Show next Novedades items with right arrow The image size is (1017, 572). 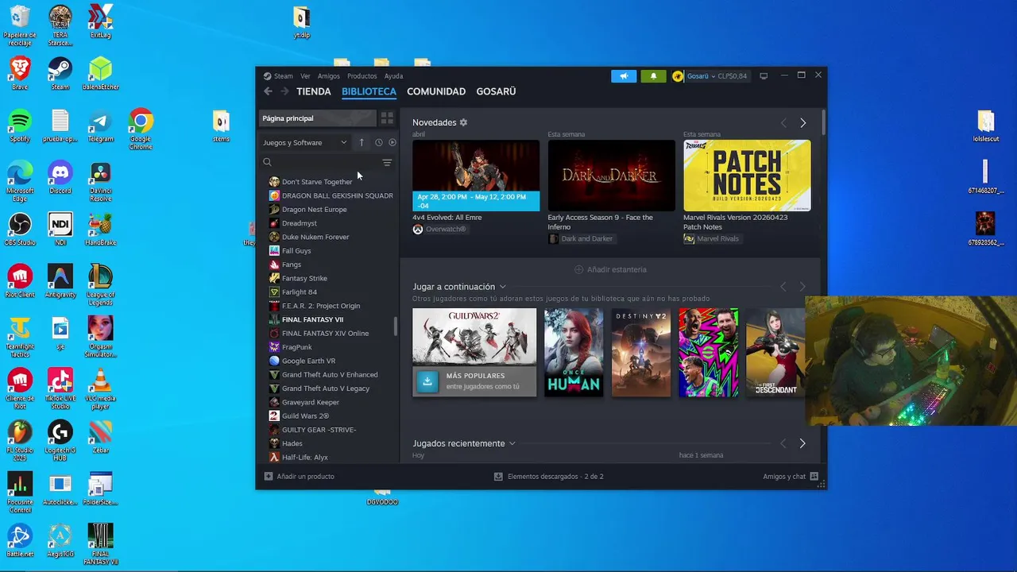tap(802, 123)
